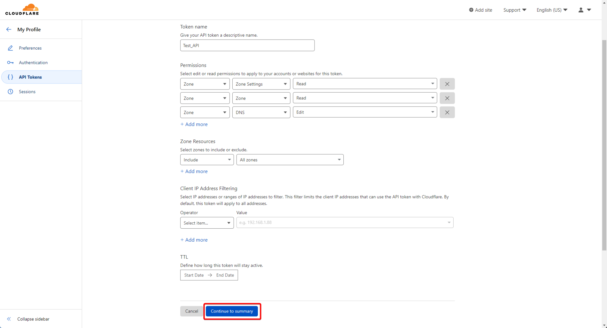Delete the DNS Edit permission row
The height and width of the screenshot is (328, 607).
tap(447, 113)
